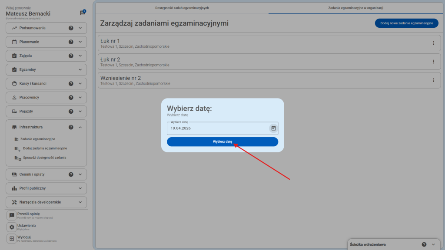The width and height of the screenshot is (445, 250).
Task: Open the calendar picker icon in date field
Action: click(273, 128)
